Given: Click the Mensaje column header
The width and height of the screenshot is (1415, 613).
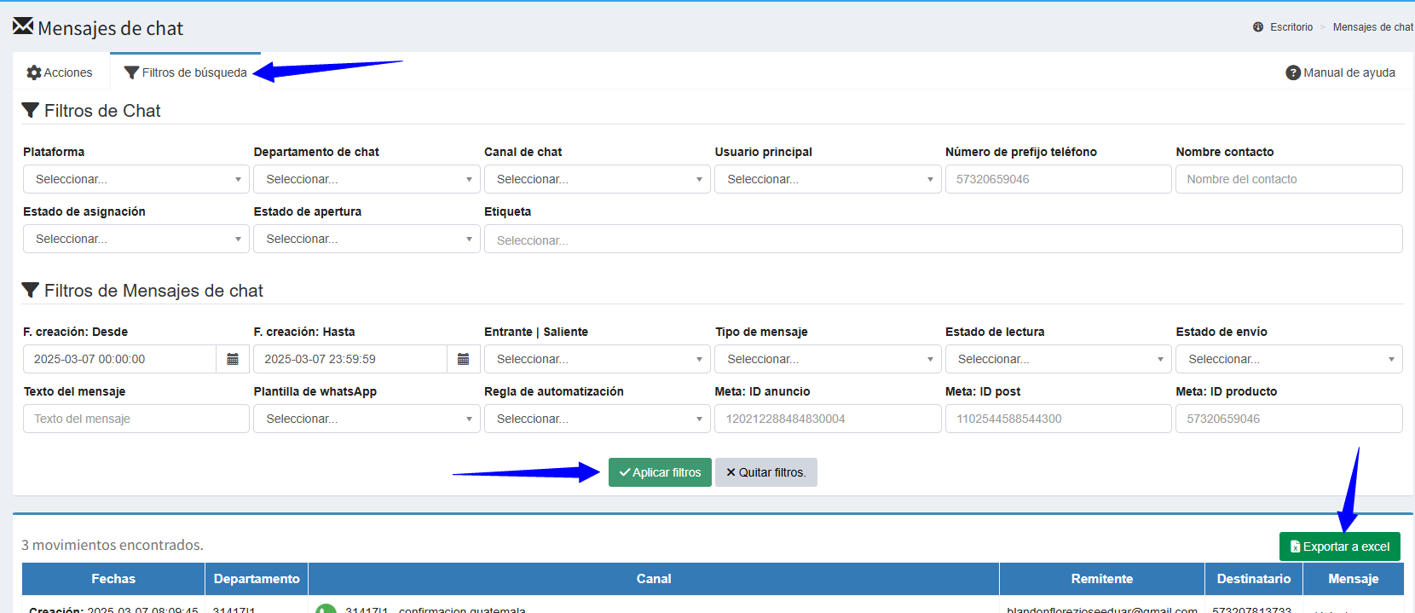Looking at the screenshot, I should (1354, 579).
